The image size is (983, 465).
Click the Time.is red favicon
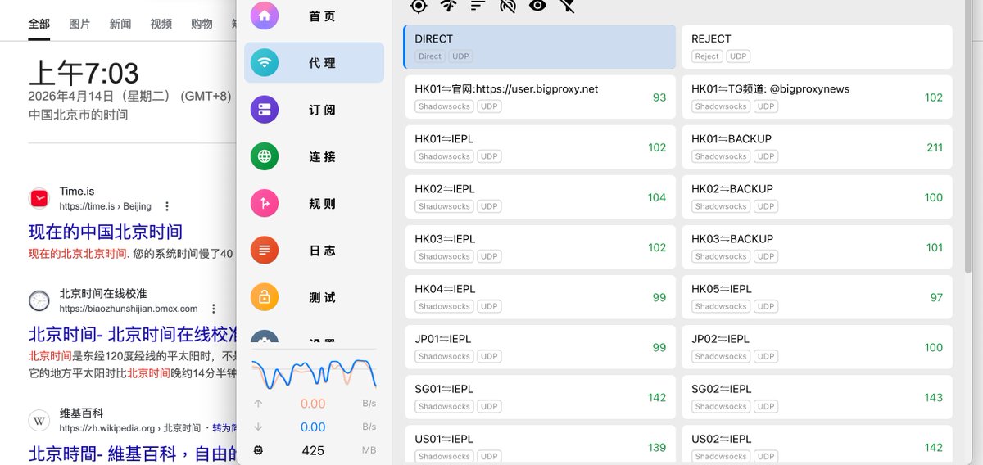(39, 198)
